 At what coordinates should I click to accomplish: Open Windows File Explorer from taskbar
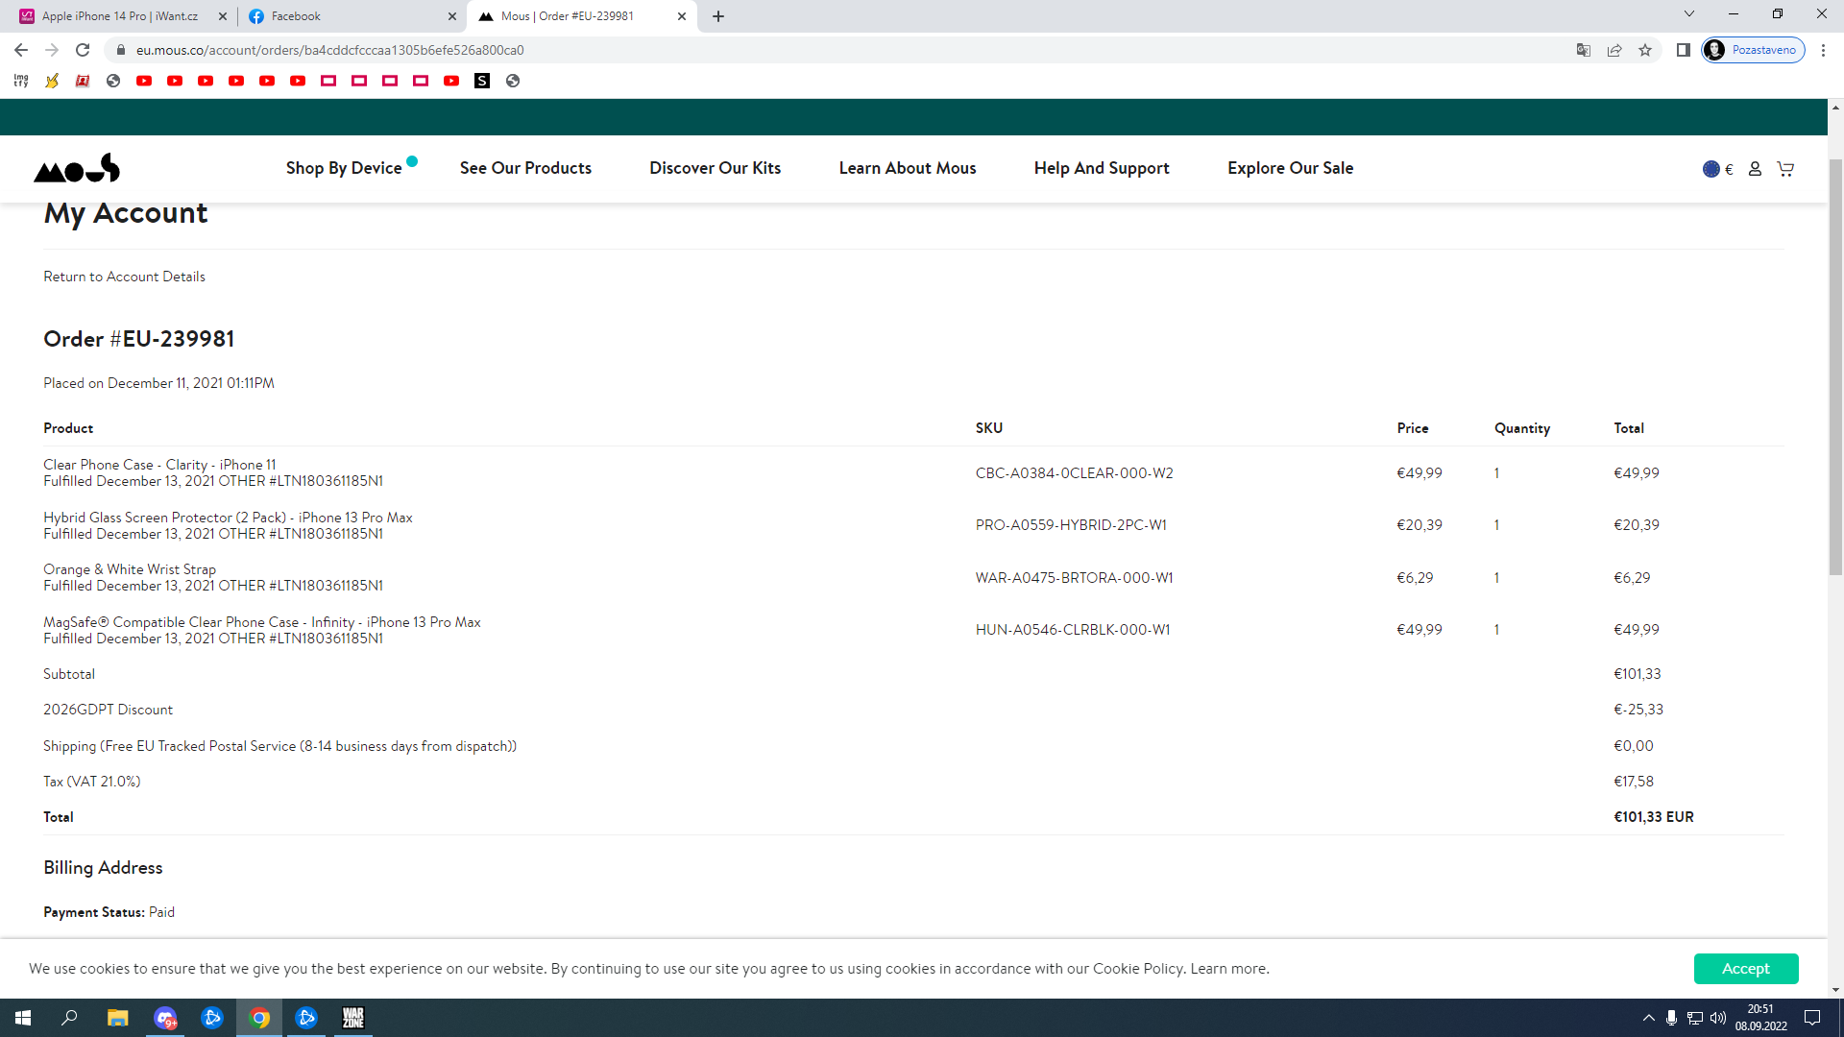(117, 1018)
